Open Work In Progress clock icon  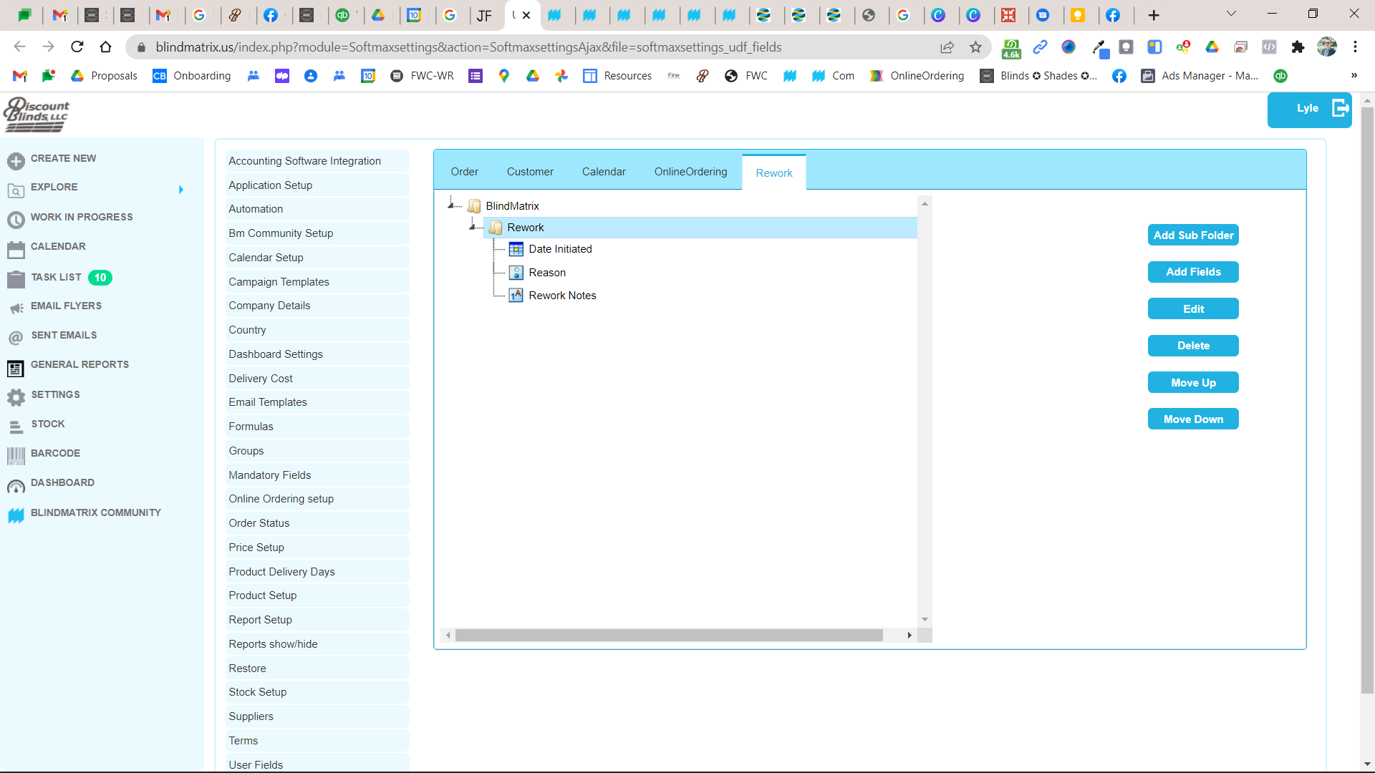[x=16, y=219]
